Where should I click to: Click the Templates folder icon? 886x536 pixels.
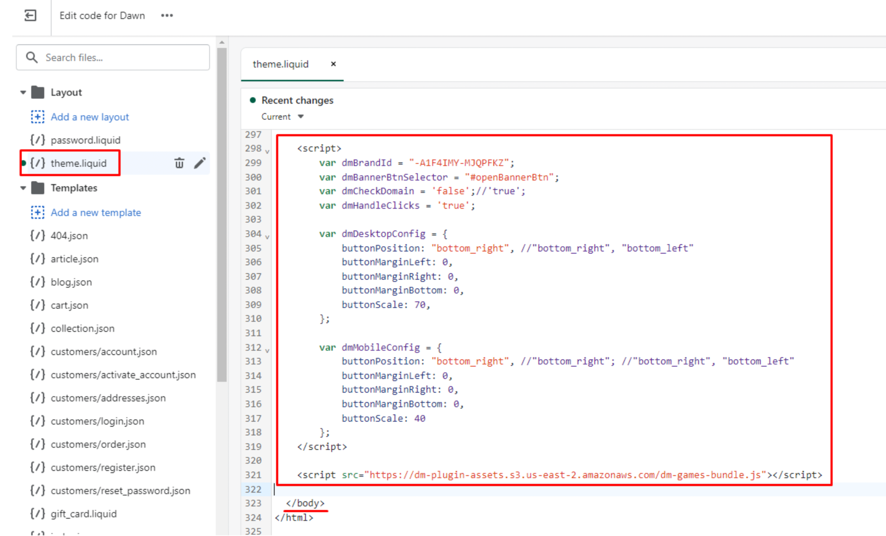[x=38, y=188]
